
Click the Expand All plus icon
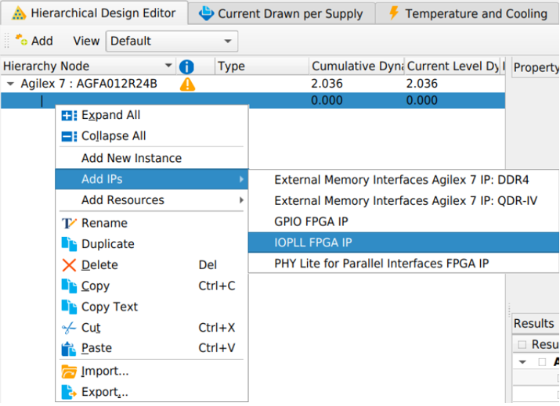(69, 115)
